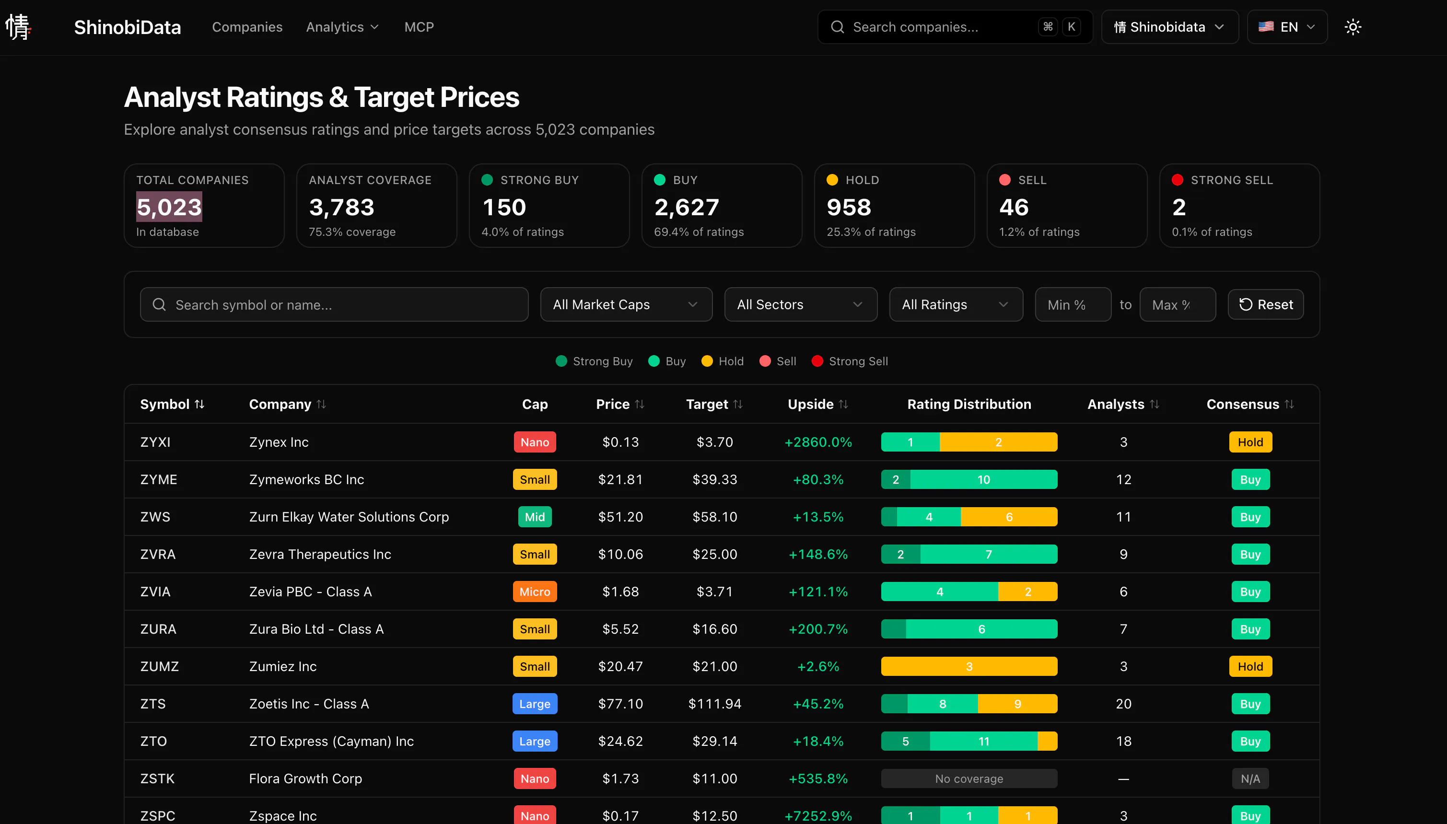This screenshot has height=824, width=1447.
Task: Sort by Price arrows icon
Action: [640, 404]
